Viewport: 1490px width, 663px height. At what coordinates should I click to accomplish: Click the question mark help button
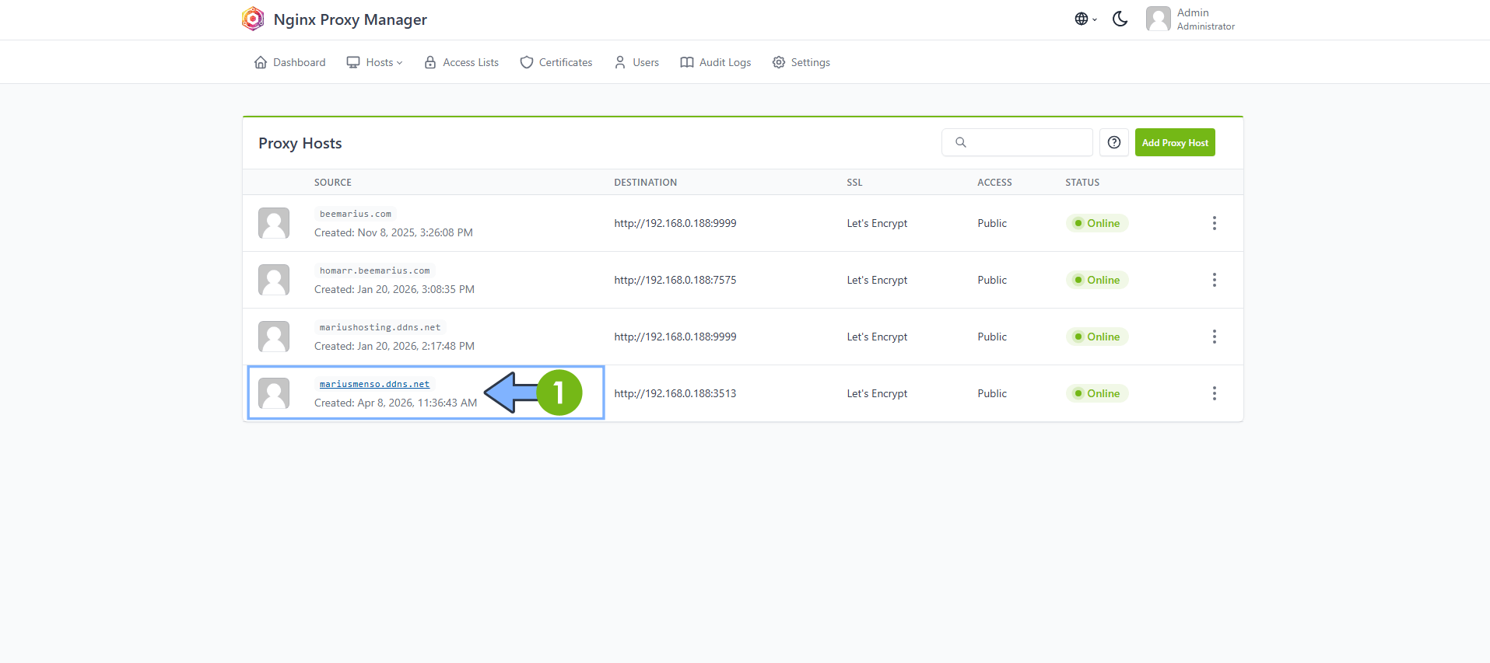pos(1114,142)
